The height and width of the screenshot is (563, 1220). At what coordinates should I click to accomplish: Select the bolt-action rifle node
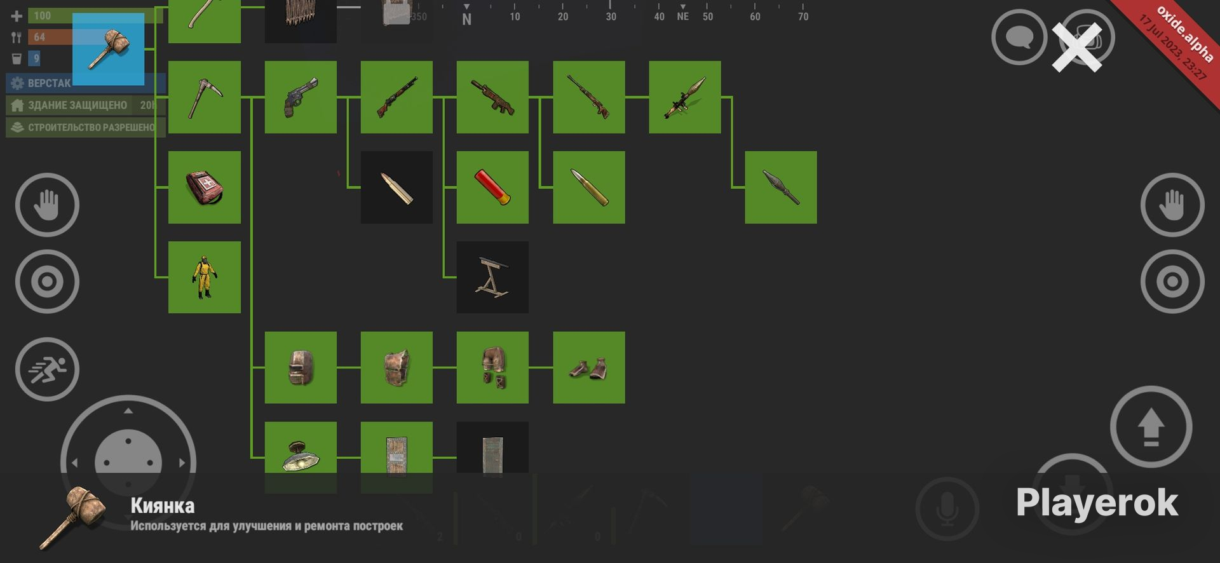(x=589, y=97)
